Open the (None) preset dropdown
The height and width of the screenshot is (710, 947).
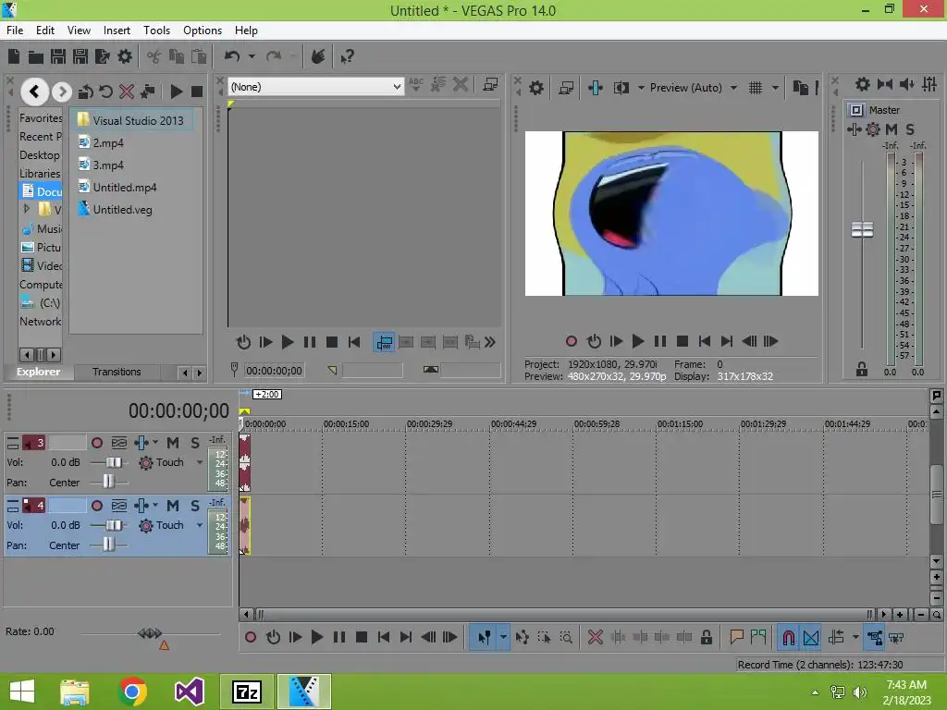point(397,87)
